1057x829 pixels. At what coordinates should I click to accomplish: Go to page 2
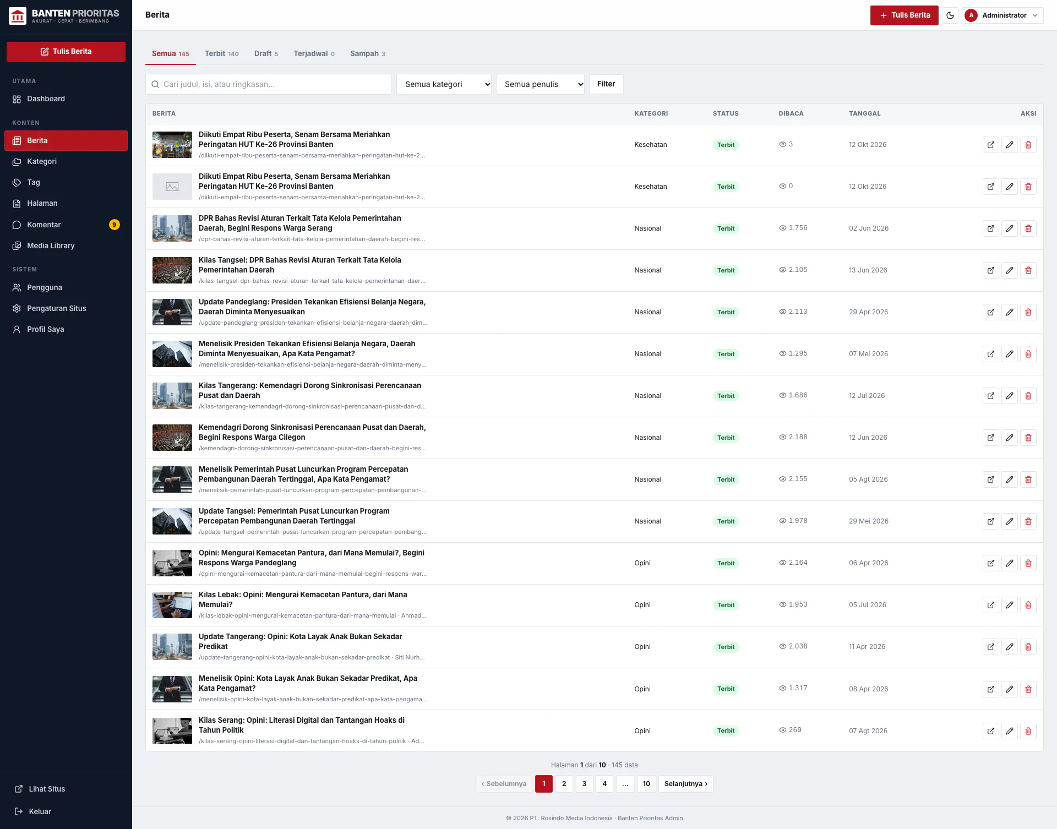(x=564, y=784)
